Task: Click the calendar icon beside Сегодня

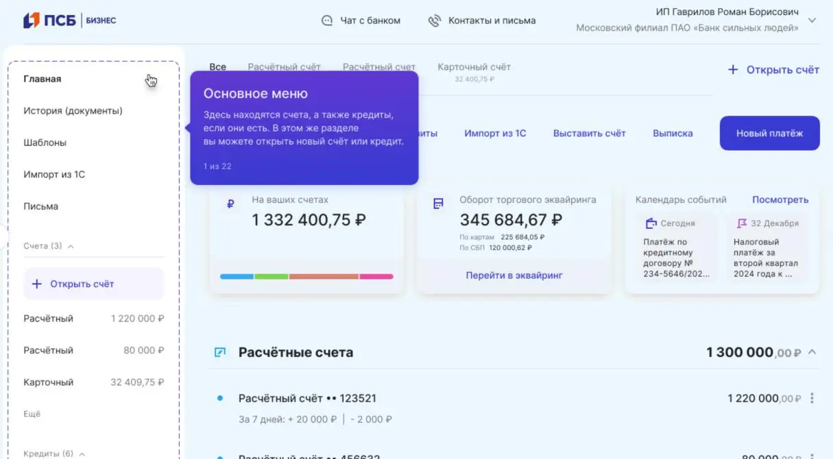Action: (x=651, y=223)
